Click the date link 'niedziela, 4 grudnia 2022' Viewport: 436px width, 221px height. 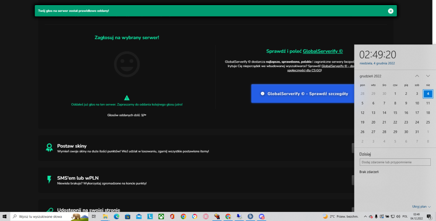tap(377, 63)
